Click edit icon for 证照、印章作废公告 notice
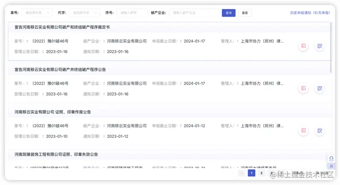The width and height of the screenshot is (340, 185). coord(303,130)
